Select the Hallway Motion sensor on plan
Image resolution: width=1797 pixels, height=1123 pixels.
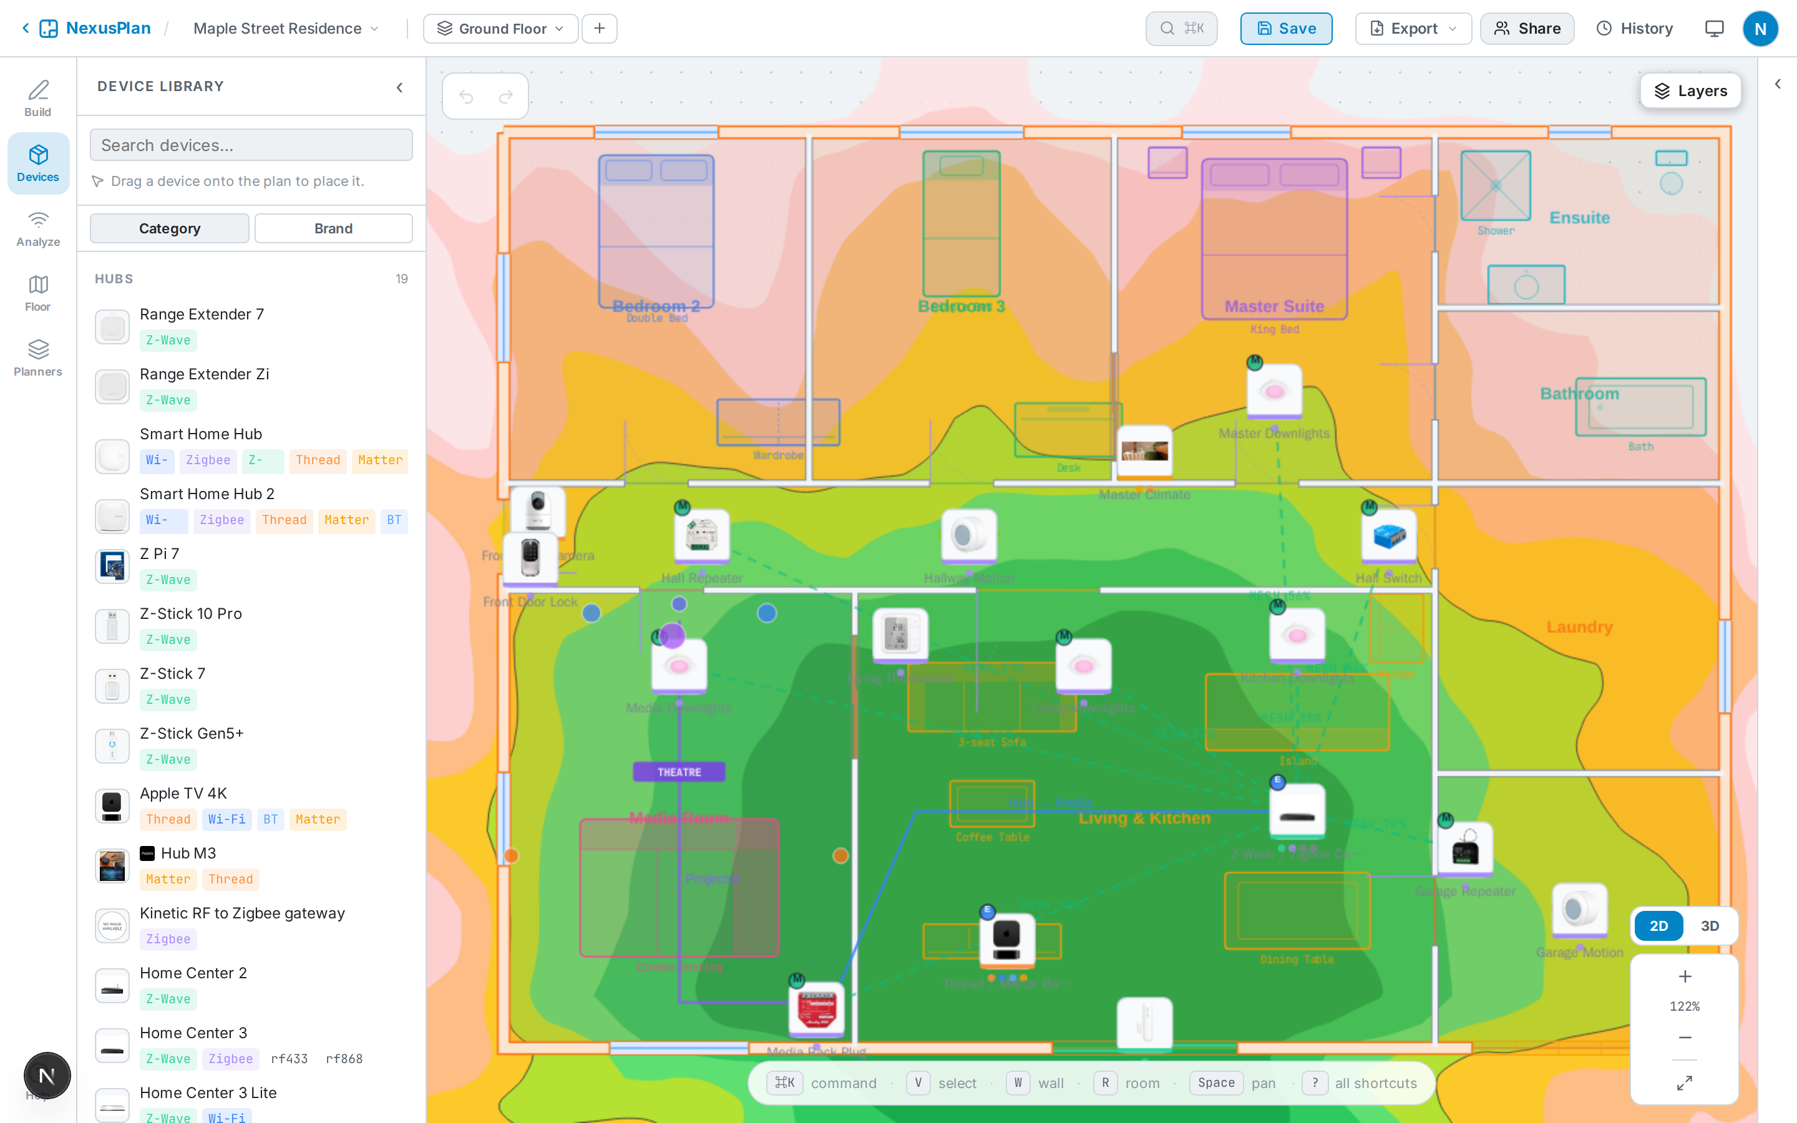[x=968, y=537]
